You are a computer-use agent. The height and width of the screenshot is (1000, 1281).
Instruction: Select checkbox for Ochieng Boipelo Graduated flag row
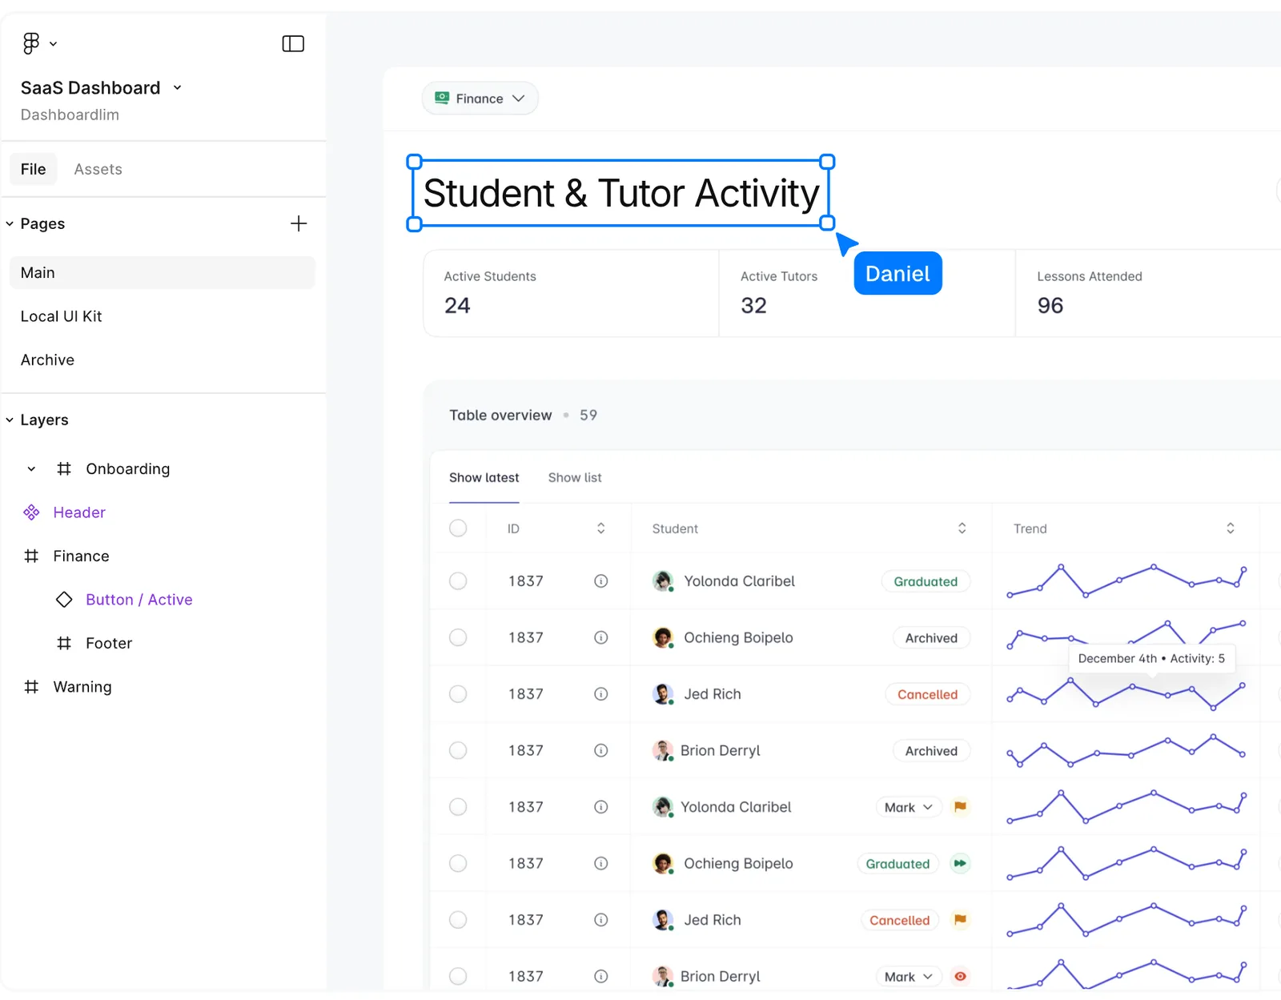(458, 863)
